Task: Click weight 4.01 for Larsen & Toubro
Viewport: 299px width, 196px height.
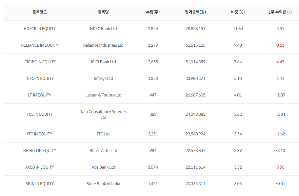Action: pyautogui.click(x=238, y=95)
